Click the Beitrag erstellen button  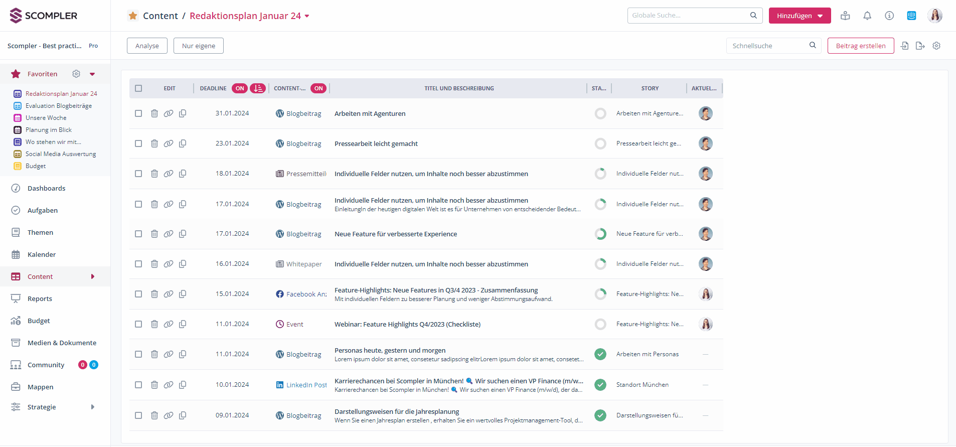860,46
